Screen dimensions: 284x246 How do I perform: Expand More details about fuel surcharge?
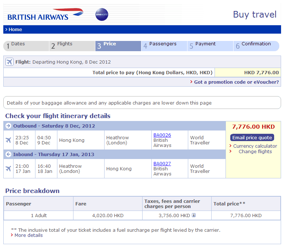(x=29, y=235)
